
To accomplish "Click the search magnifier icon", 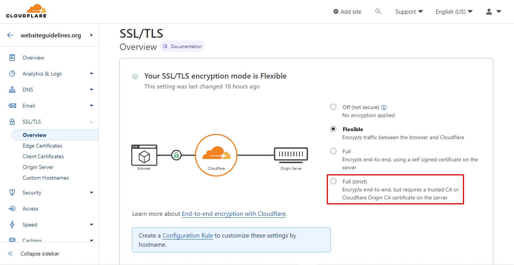I will (x=378, y=11).
